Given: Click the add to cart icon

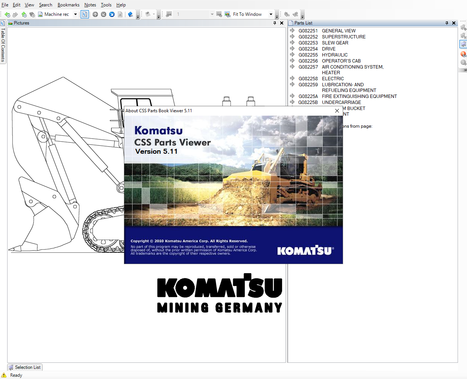Looking at the screenshot, I should pos(463,27).
